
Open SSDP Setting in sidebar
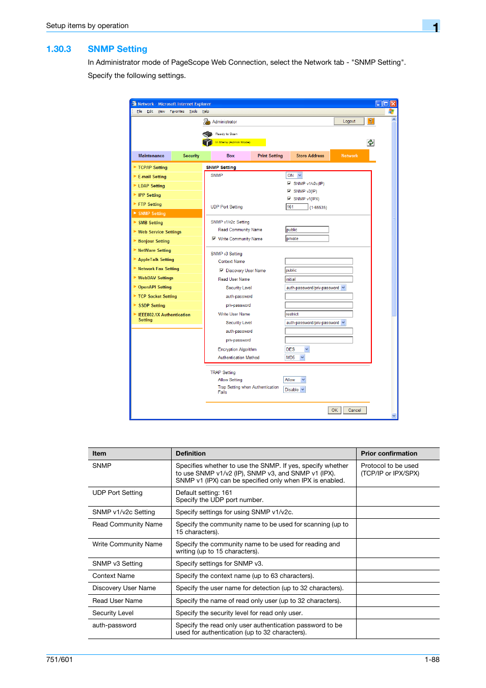pyautogui.click(x=167, y=305)
